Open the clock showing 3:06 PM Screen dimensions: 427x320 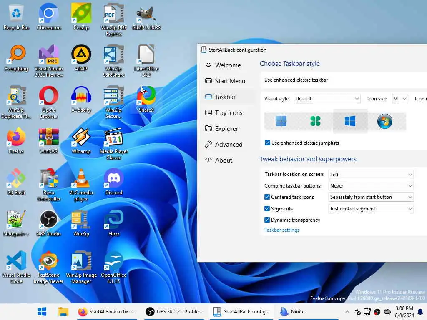(404, 312)
